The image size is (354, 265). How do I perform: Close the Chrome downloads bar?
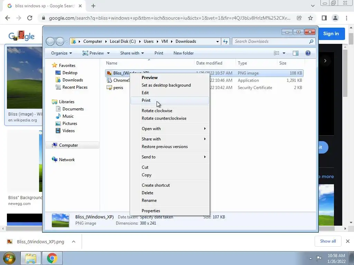[x=348, y=241]
